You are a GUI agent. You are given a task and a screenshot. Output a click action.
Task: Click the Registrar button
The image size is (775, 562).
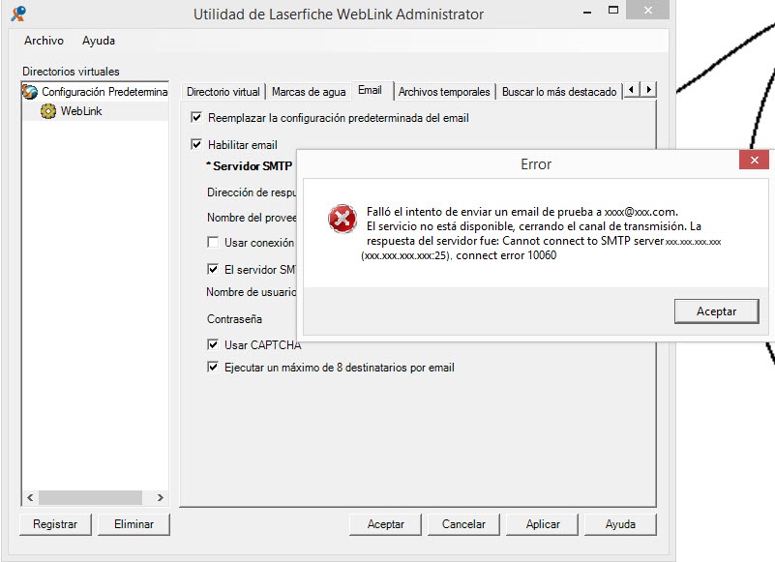[55, 524]
